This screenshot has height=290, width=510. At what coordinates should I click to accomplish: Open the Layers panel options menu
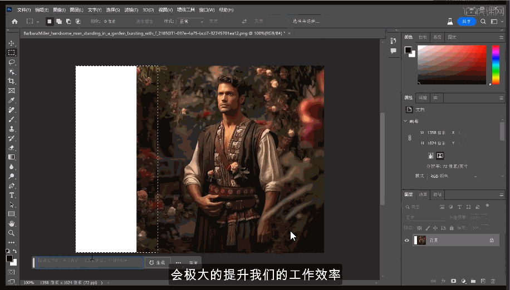click(501, 194)
